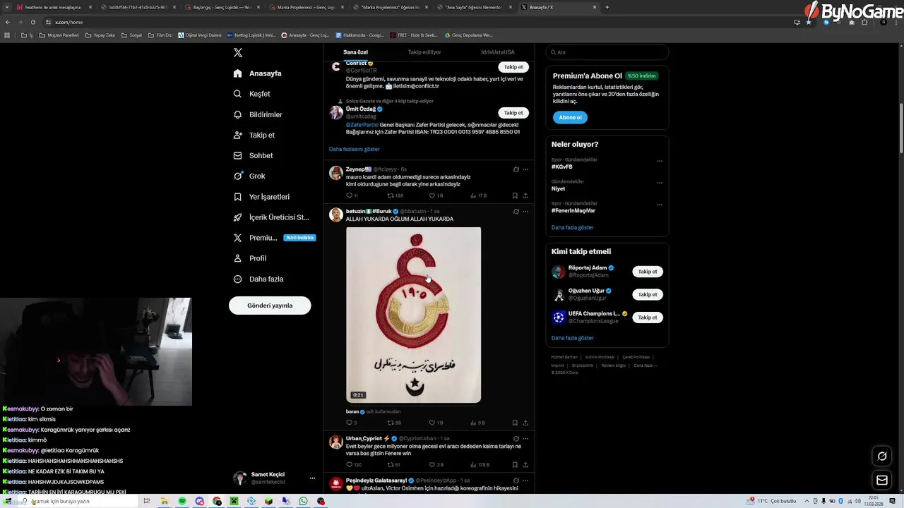
Task: Open Premium in sidebar
Action: tap(273, 238)
